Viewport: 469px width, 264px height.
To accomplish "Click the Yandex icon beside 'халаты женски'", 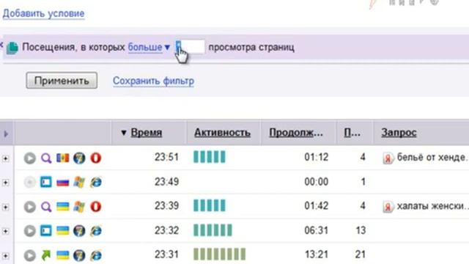I will pyautogui.click(x=388, y=207).
